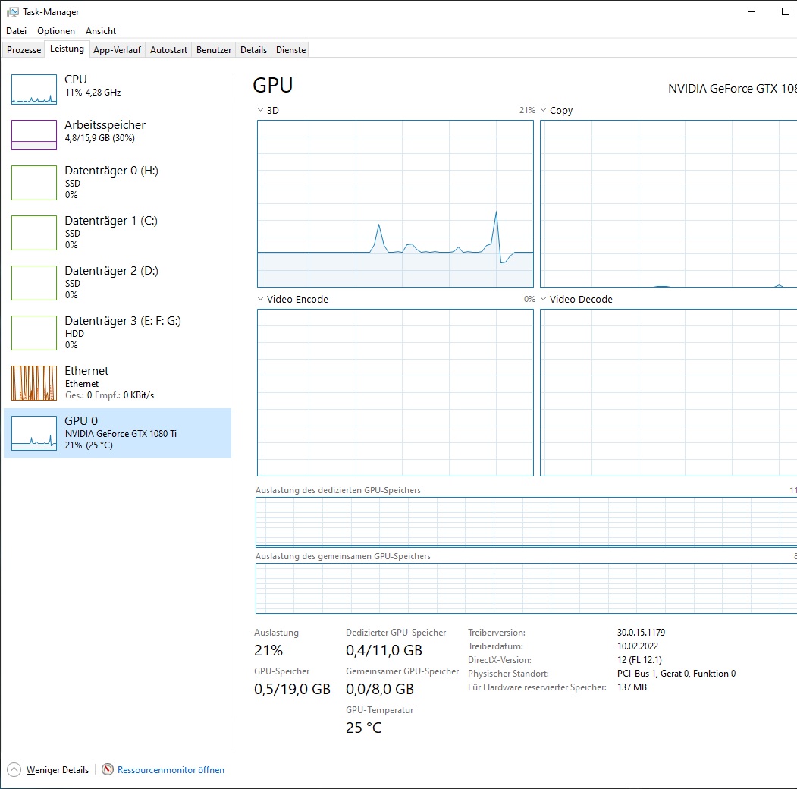Open Datenträger 0 (H:) performance view
The height and width of the screenshot is (789, 797).
tap(118, 183)
